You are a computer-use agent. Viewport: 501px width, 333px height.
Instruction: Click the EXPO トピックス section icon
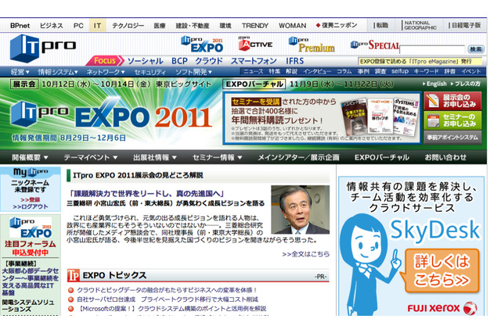point(73,275)
